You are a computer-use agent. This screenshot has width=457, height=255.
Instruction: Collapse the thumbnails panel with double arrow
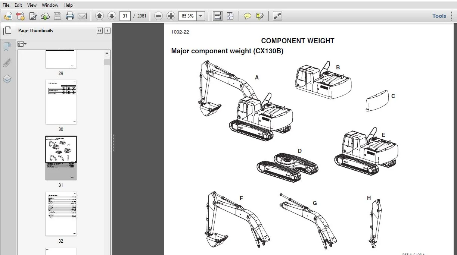(100, 31)
